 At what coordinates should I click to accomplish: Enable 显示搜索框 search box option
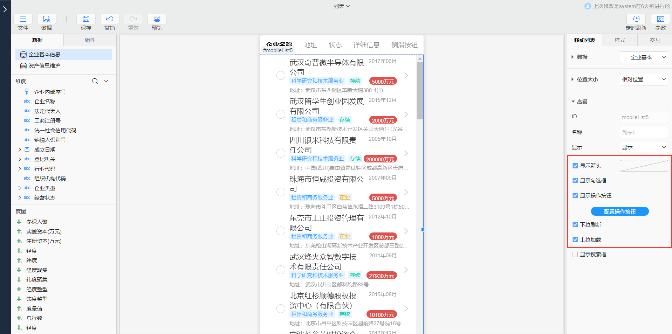coord(575,254)
